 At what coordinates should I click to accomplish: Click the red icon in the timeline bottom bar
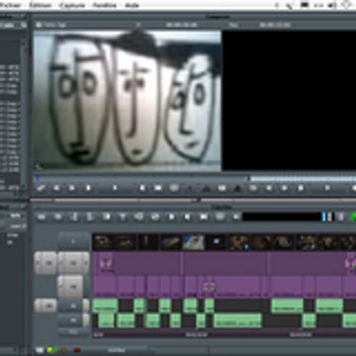click(x=77, y=350)
